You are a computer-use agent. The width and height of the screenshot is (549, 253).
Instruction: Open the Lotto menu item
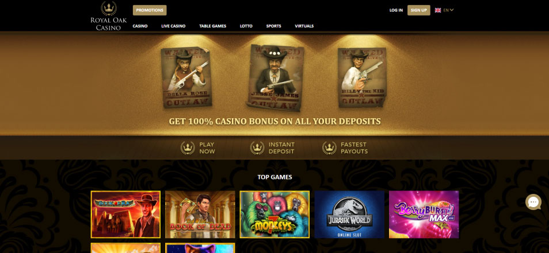(246, 26)
